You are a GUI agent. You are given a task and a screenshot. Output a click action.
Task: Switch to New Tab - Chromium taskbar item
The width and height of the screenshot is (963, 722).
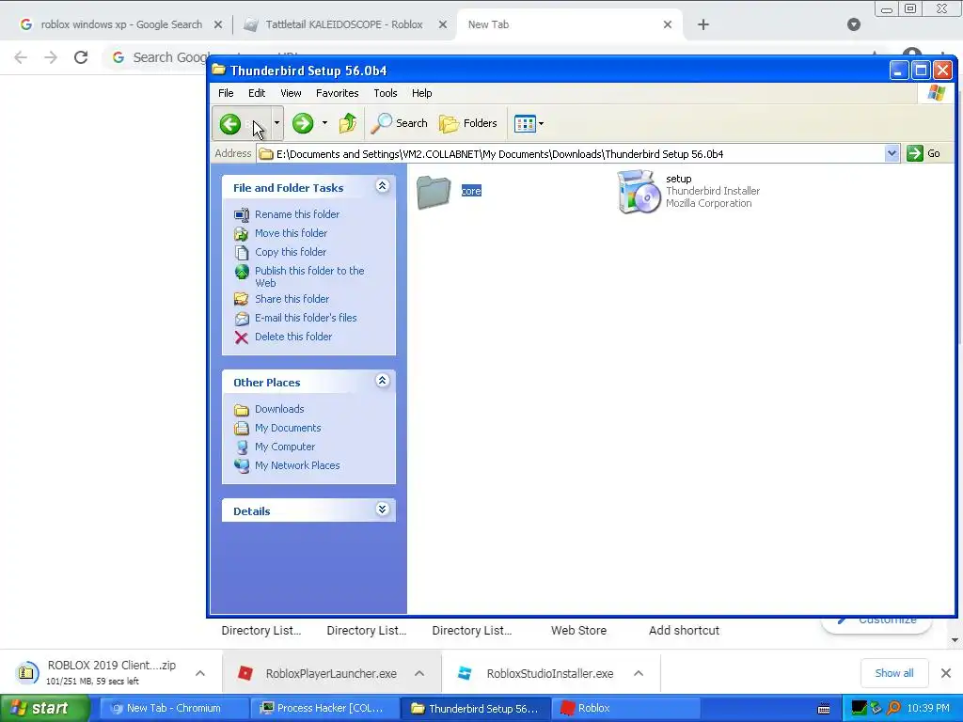(x=173, y=709)
